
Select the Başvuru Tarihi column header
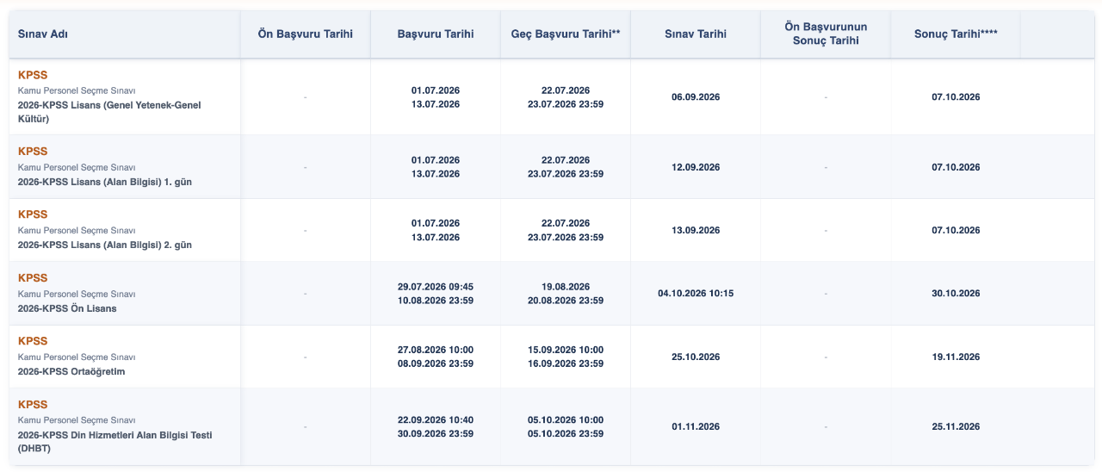pos(436,34)
